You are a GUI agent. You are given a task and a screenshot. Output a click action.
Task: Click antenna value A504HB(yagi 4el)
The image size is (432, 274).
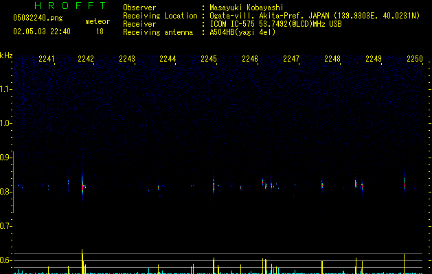(242, 32)
